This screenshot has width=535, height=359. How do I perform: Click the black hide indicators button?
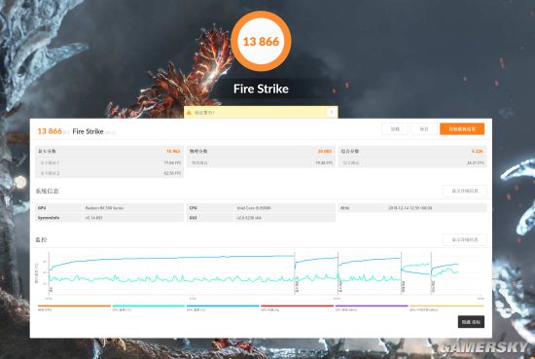click(x=471, y=322)
